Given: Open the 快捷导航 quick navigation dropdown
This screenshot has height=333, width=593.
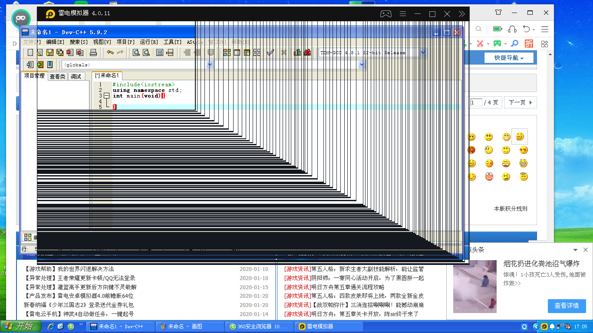Looking at the screenshot, I should pyautogui.click(x=509, y=58).
